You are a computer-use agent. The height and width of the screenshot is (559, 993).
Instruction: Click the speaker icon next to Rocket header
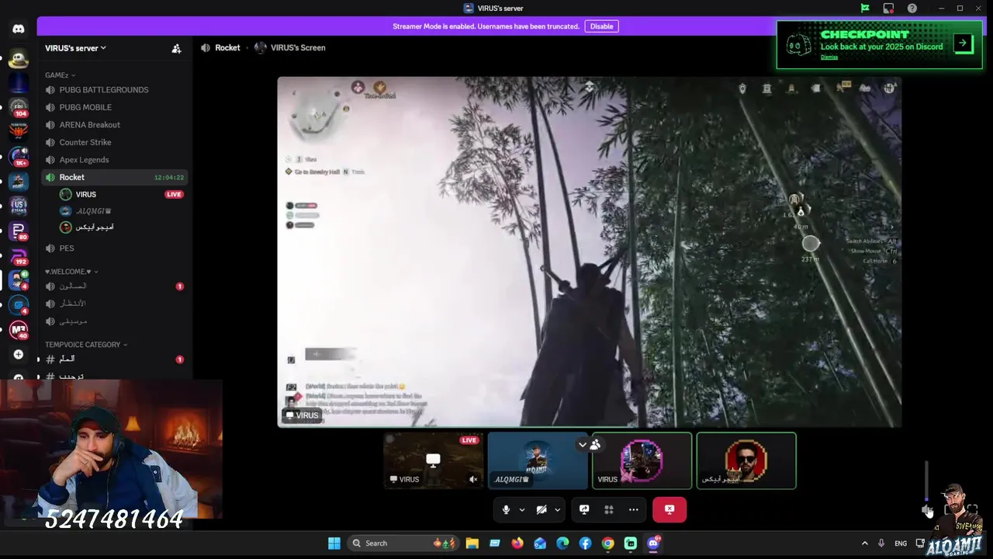click(206, 47)
